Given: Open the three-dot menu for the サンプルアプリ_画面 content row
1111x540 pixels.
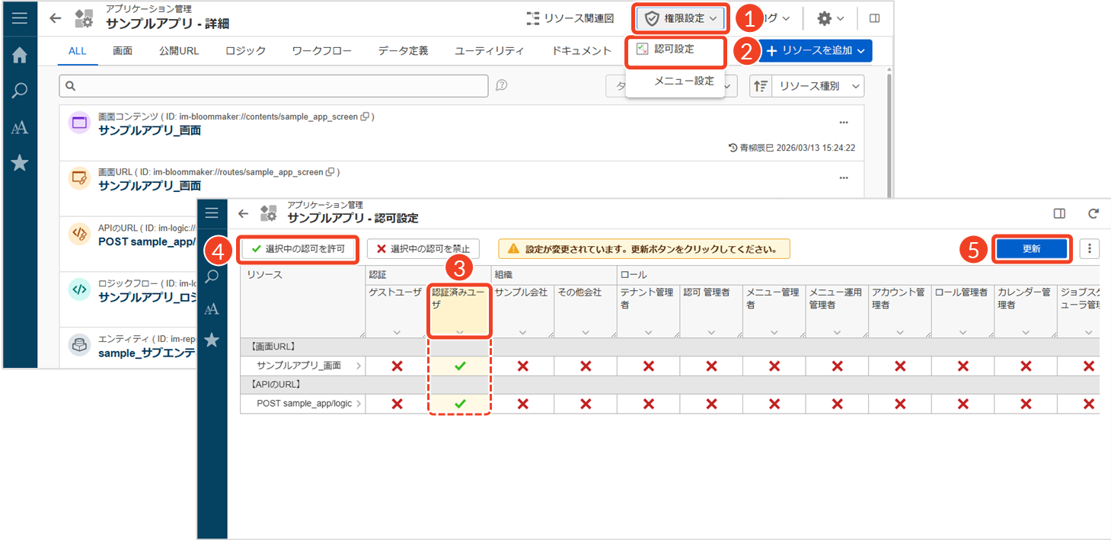Looking at the screenshot, I should [x=843, y=123].
